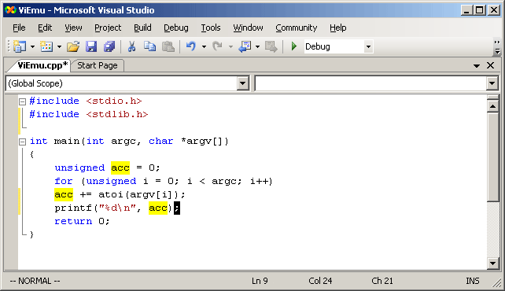
Task: Click the Ln 9 status bar entry
Action: [x=260, y=281]
